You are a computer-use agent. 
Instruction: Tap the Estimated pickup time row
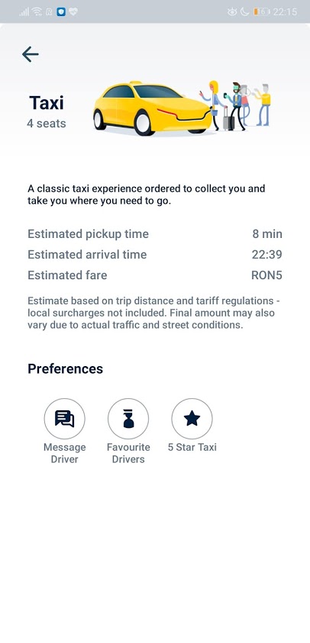click(x=155, y=234)
